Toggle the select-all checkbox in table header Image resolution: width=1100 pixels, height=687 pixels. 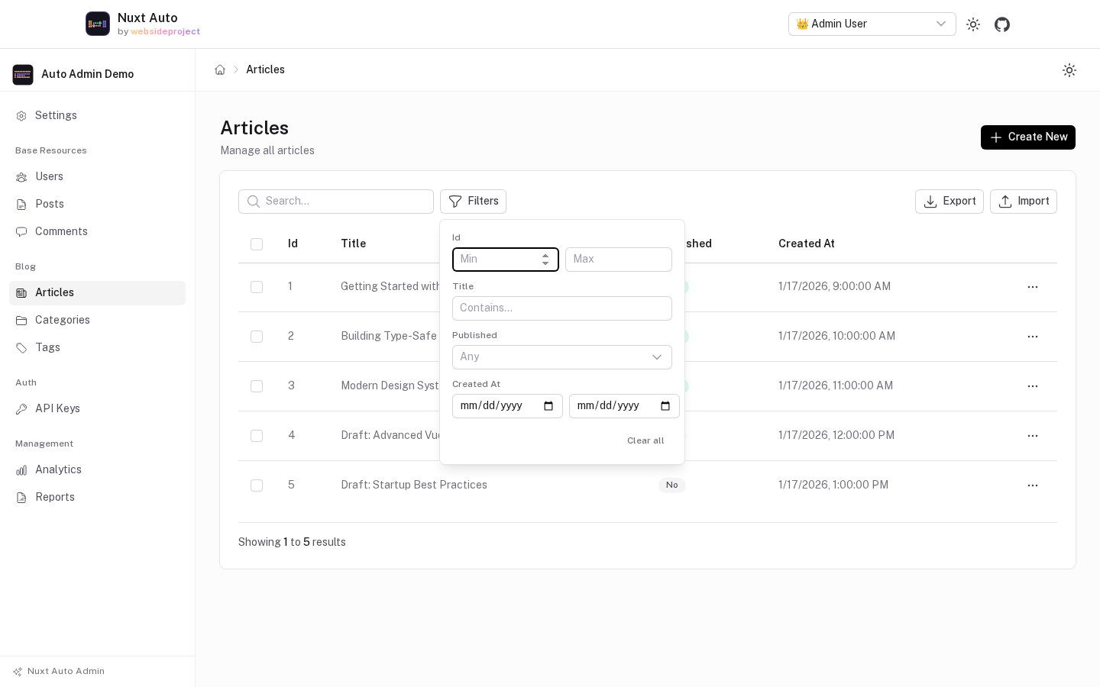257,244
